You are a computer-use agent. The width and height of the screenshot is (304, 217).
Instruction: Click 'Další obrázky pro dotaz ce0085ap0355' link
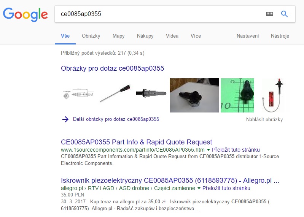[116, 119]
